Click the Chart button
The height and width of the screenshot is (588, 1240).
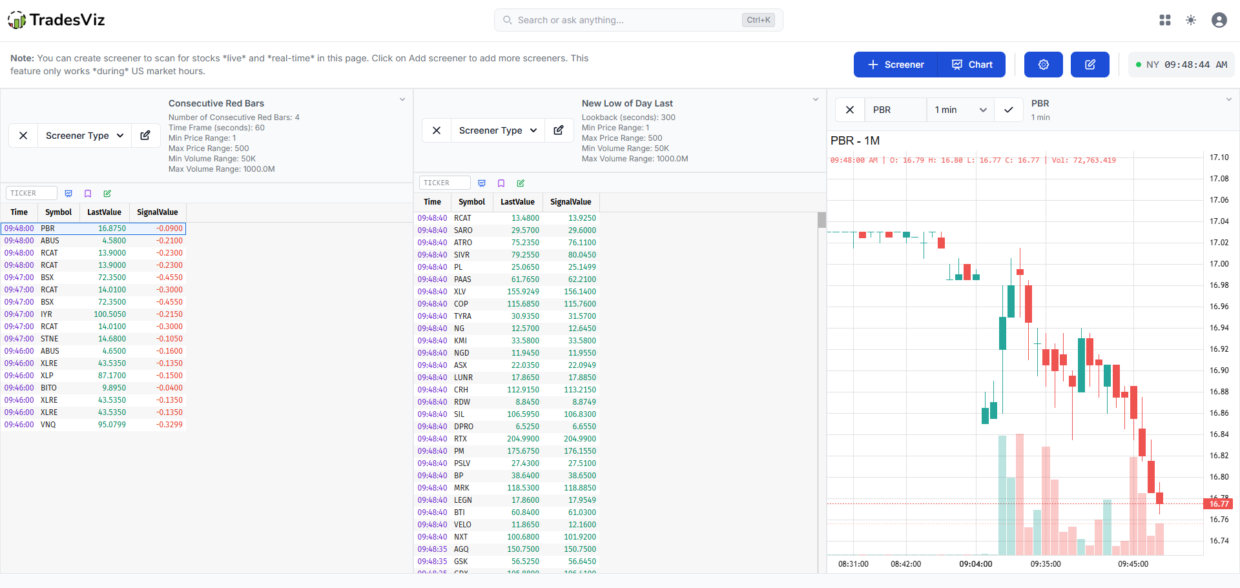(972, 65)
